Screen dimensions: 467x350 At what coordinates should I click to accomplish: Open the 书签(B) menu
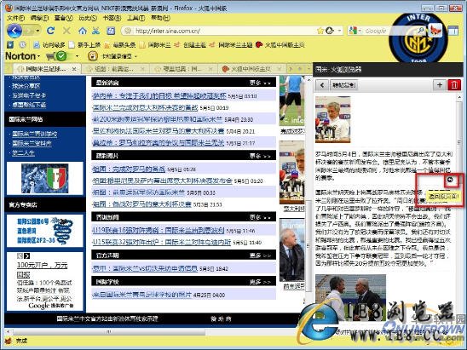click(112, 18)
